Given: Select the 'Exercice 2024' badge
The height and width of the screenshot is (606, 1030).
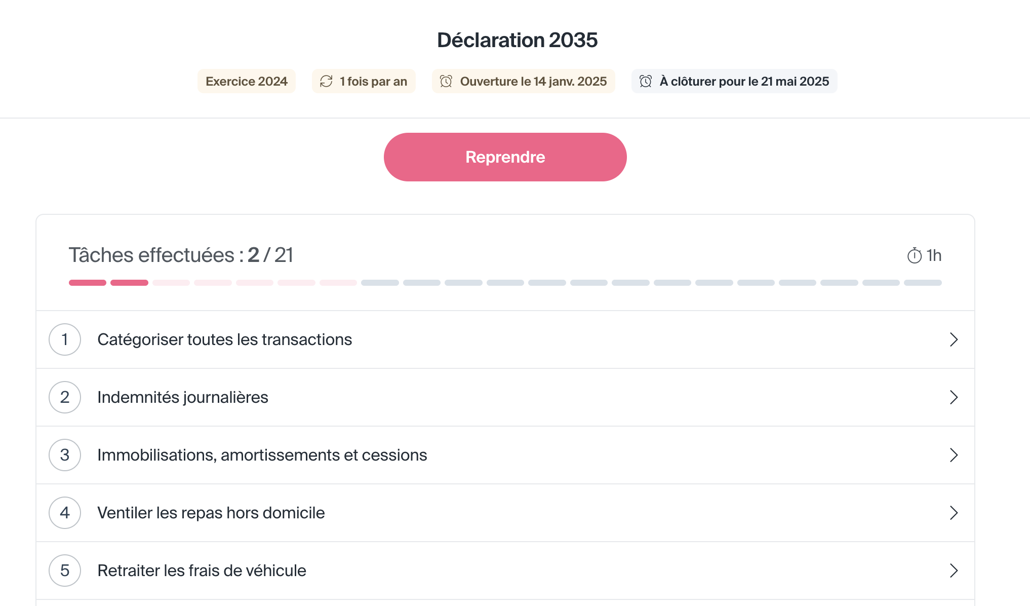Looking at the screenshot, I should click(x=247, y=81).
